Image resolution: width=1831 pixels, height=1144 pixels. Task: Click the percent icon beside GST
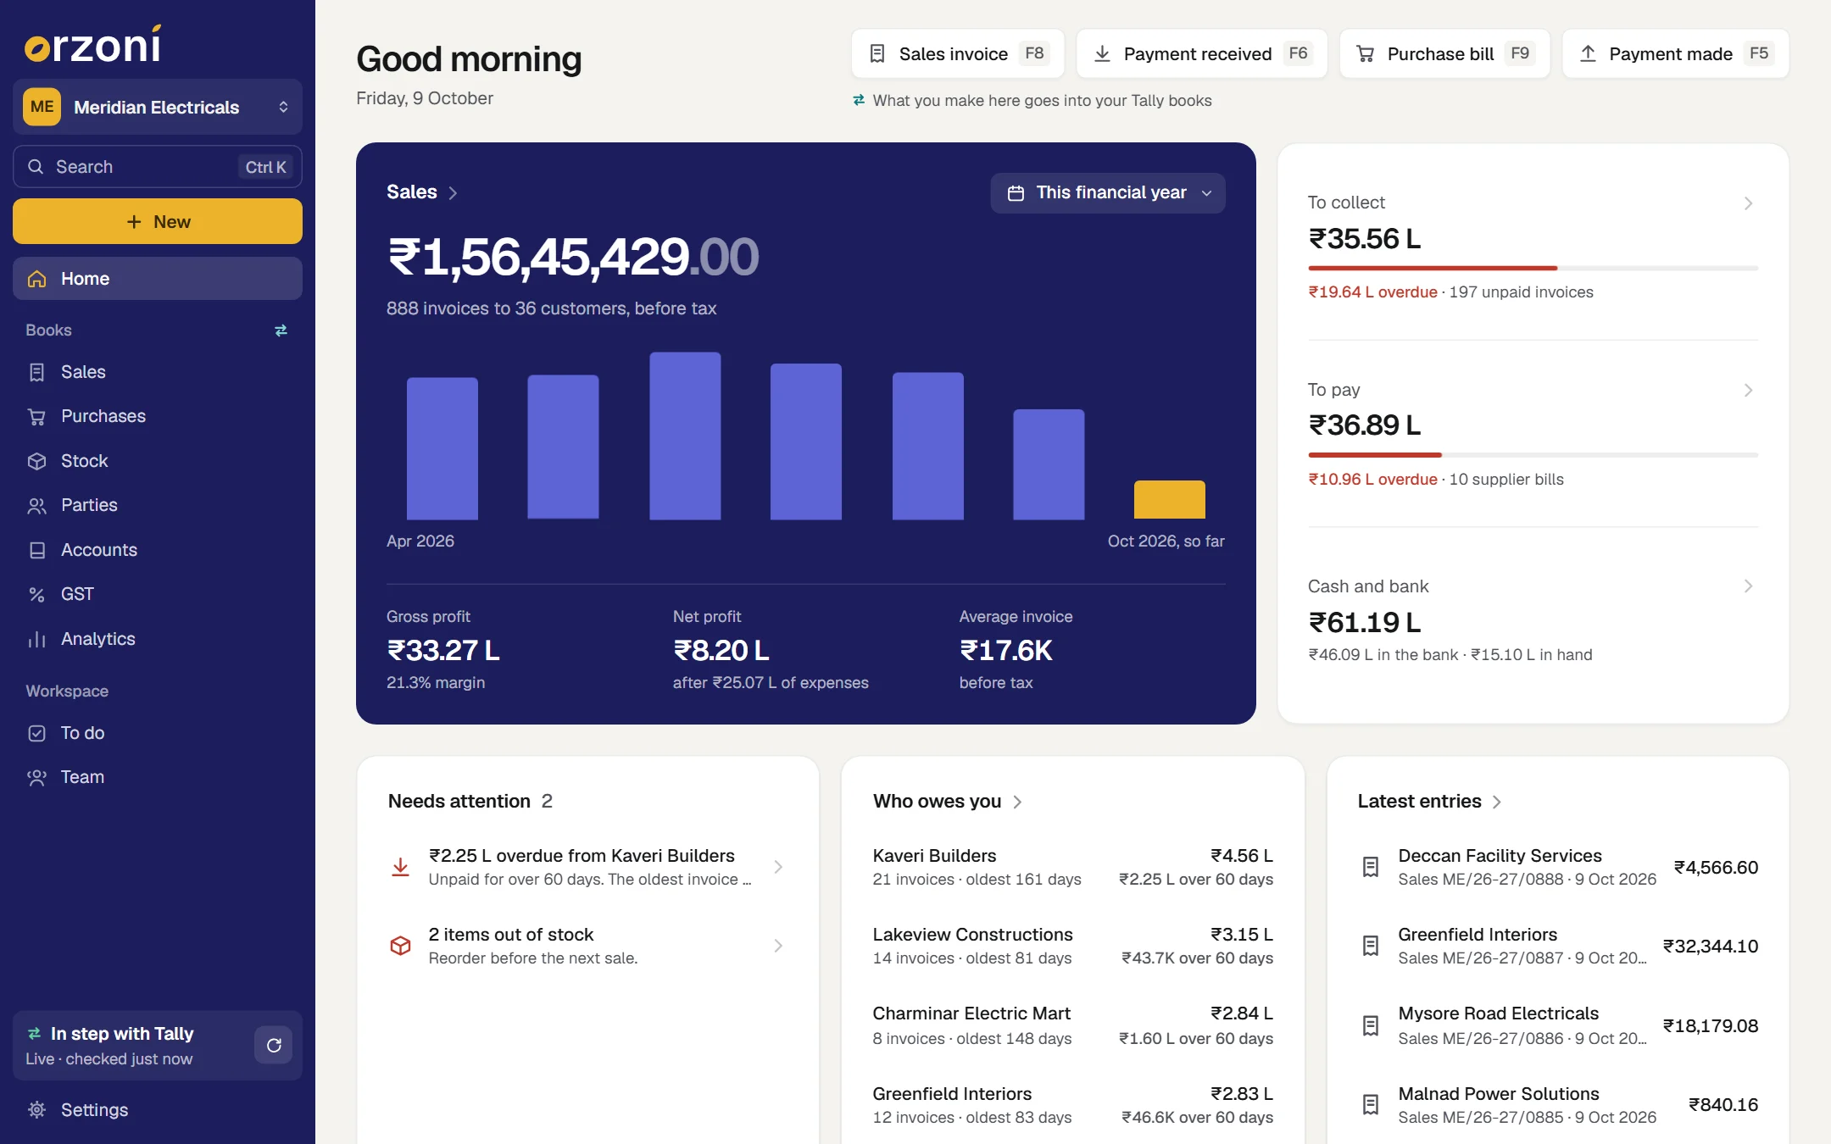point(36,594)
